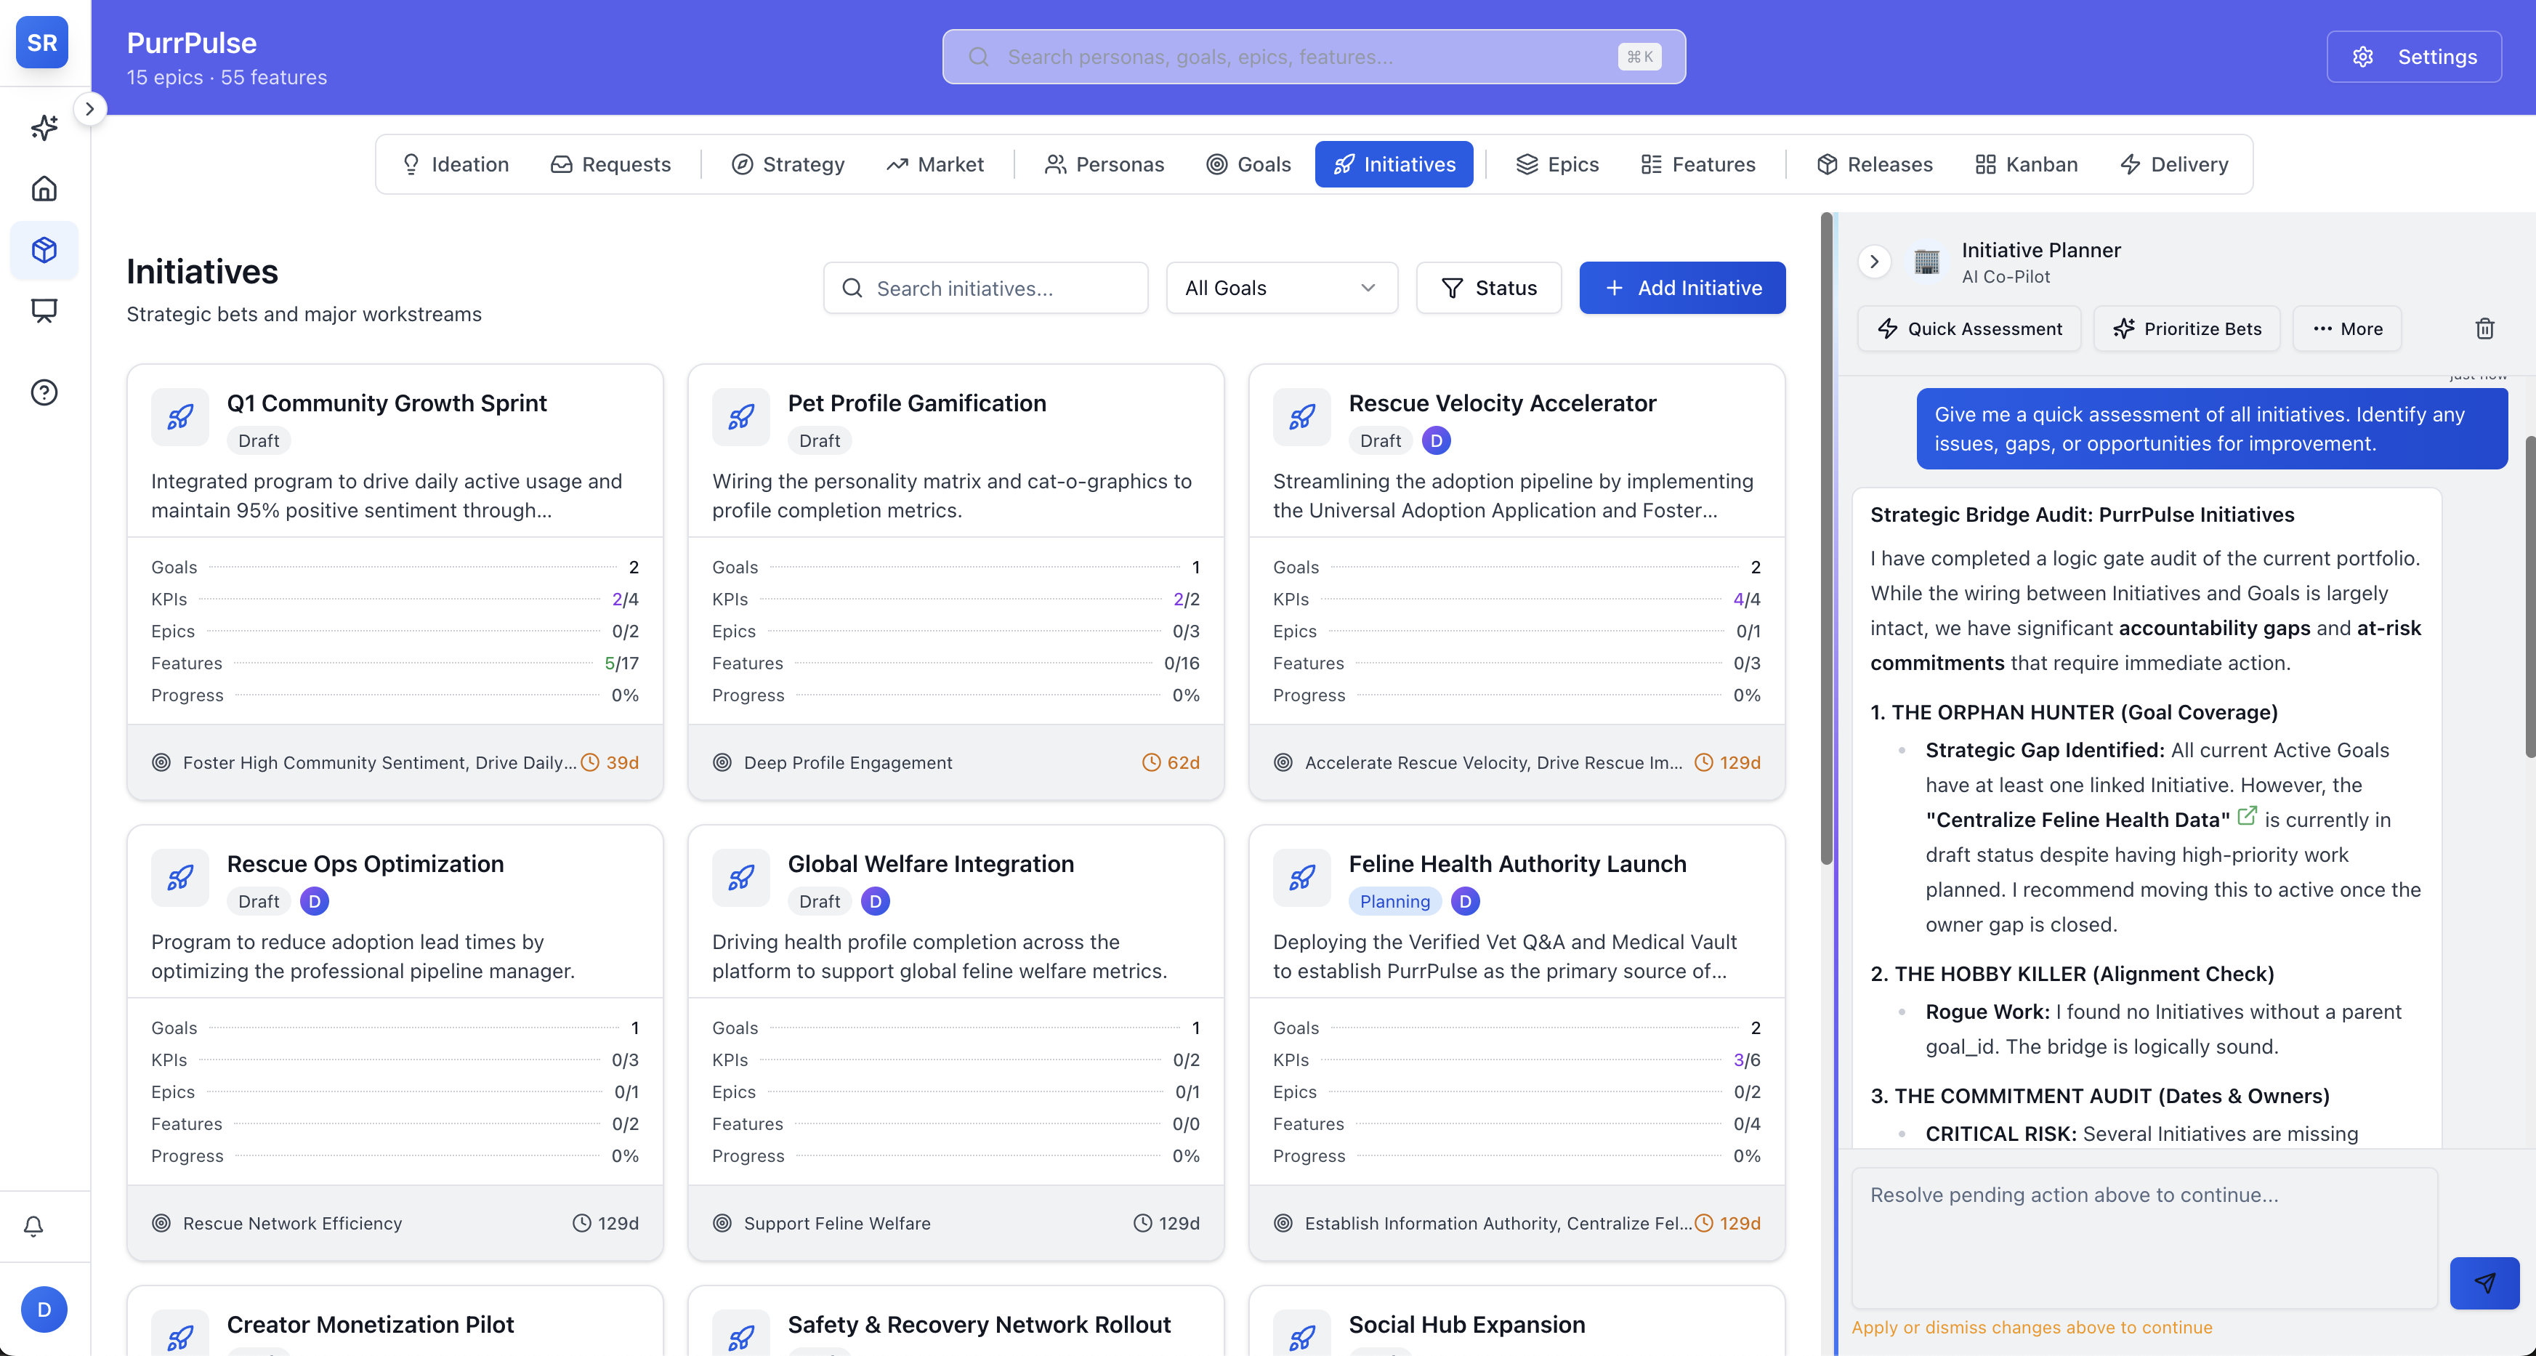Open the Delivery tab
The height and width of the screenshot is (1356, 2536).
[2173, 164]
